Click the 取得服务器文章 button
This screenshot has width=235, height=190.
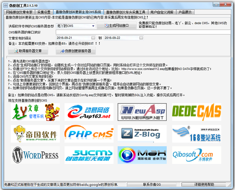coord(28,51)
